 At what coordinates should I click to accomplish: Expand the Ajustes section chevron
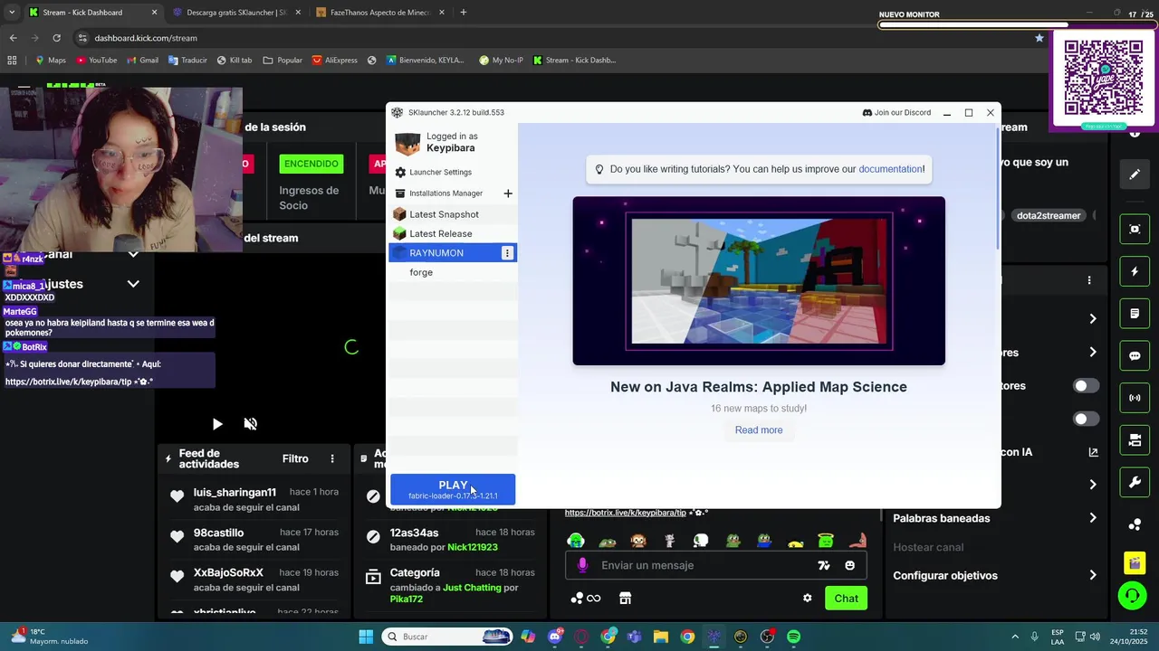[x=133, y=284]
